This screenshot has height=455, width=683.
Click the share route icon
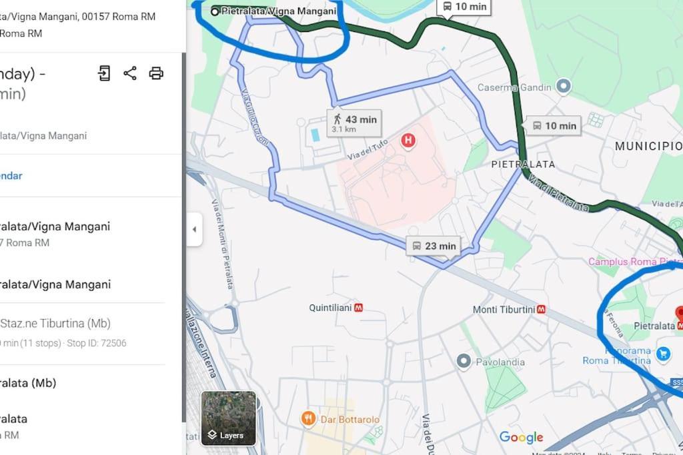(130, 73)
